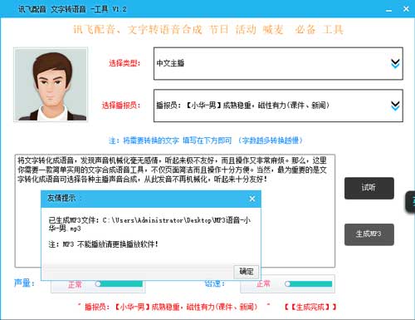Viewport: 415px width, 320px height.
Task: Expand the 选择播报员 dropdown for 小华-男
Action: 278,106
